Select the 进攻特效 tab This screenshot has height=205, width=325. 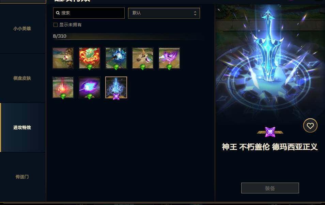pos(23,127)
